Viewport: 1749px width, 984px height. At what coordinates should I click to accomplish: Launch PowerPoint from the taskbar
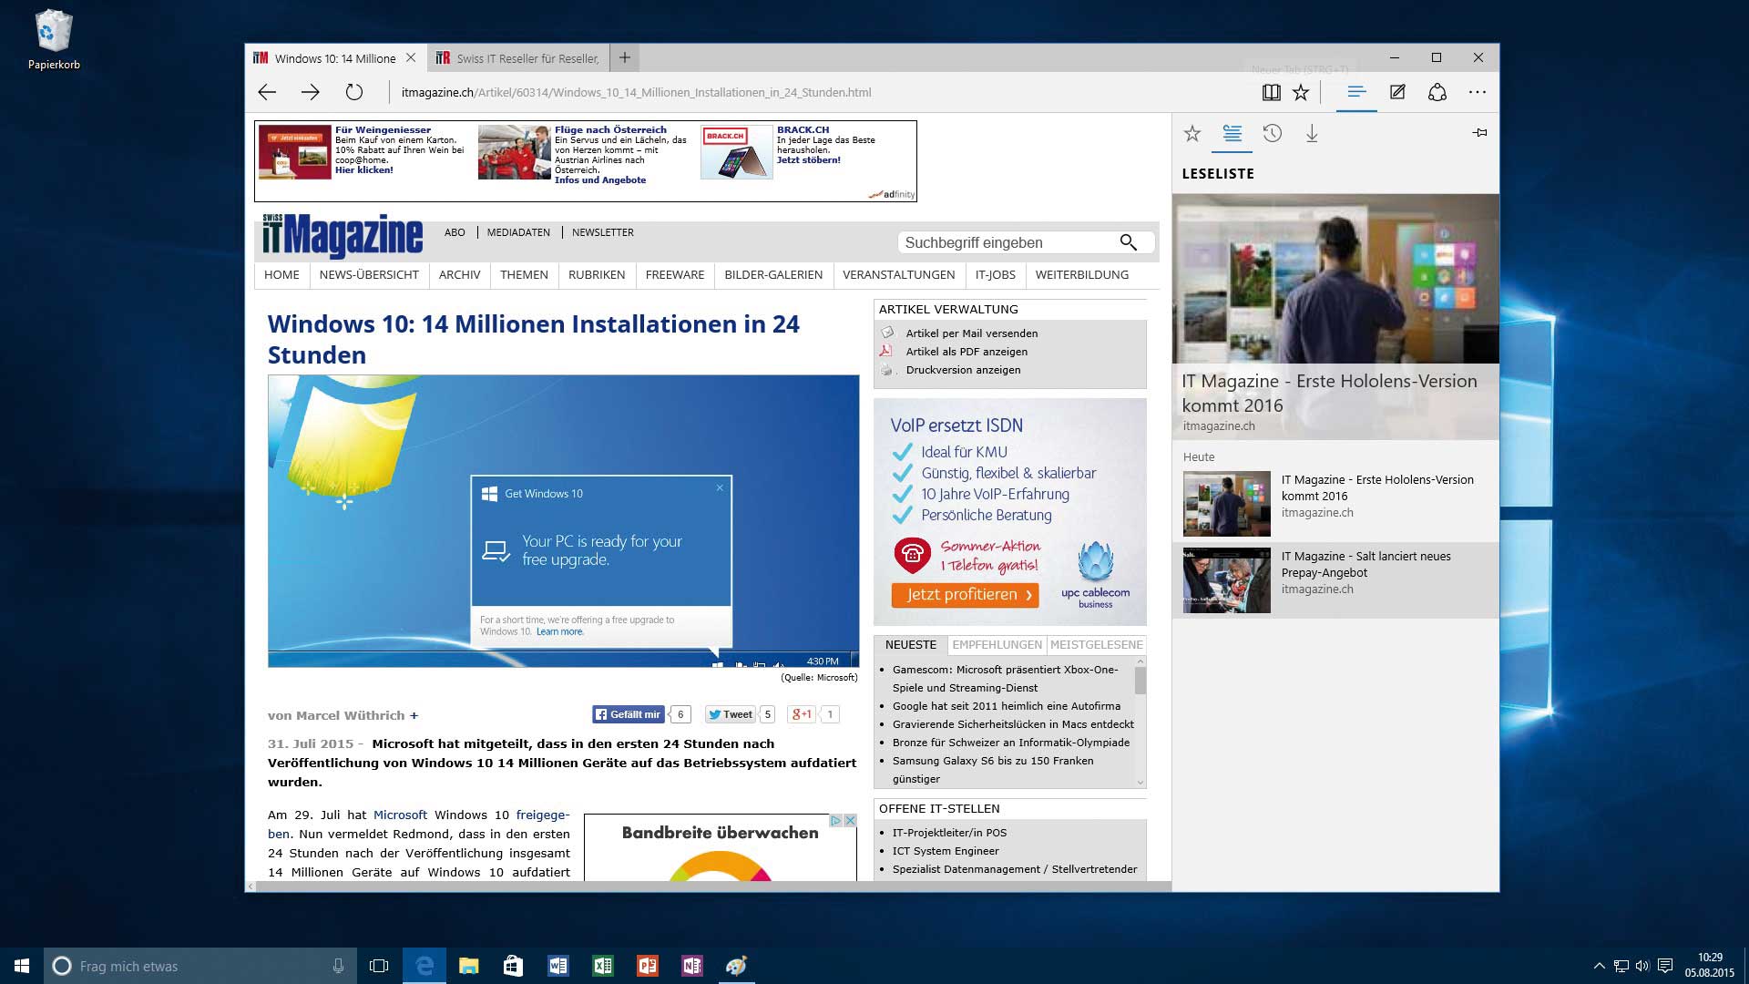click(647, 966)
